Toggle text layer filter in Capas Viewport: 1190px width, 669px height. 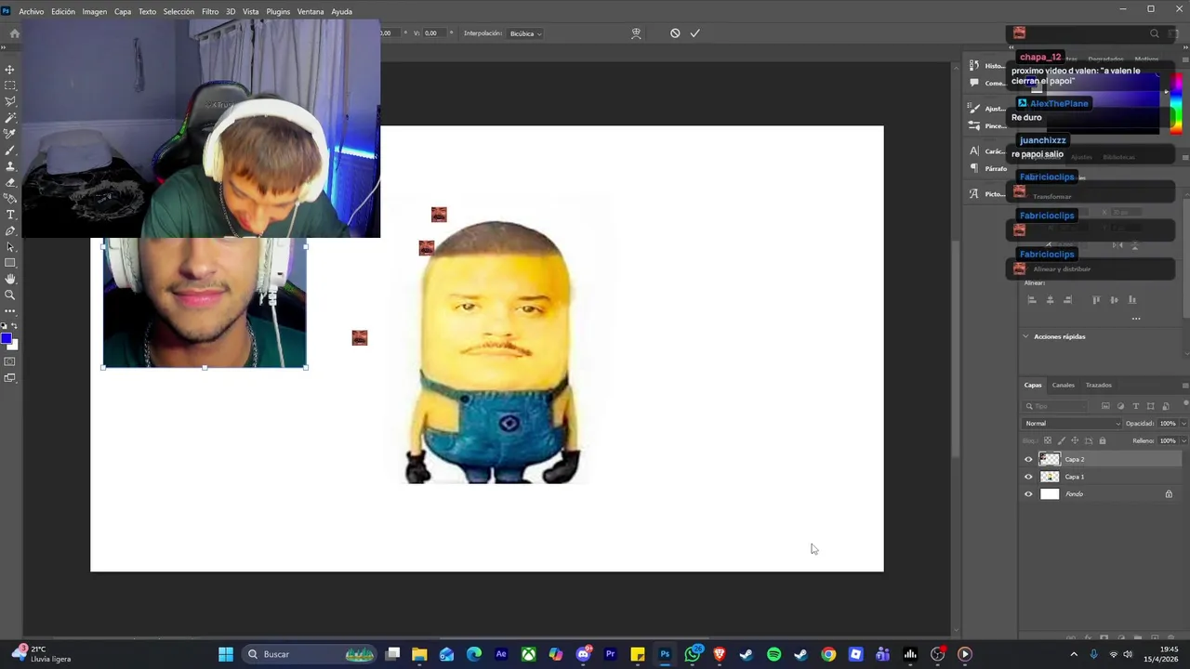point(1135,406)
